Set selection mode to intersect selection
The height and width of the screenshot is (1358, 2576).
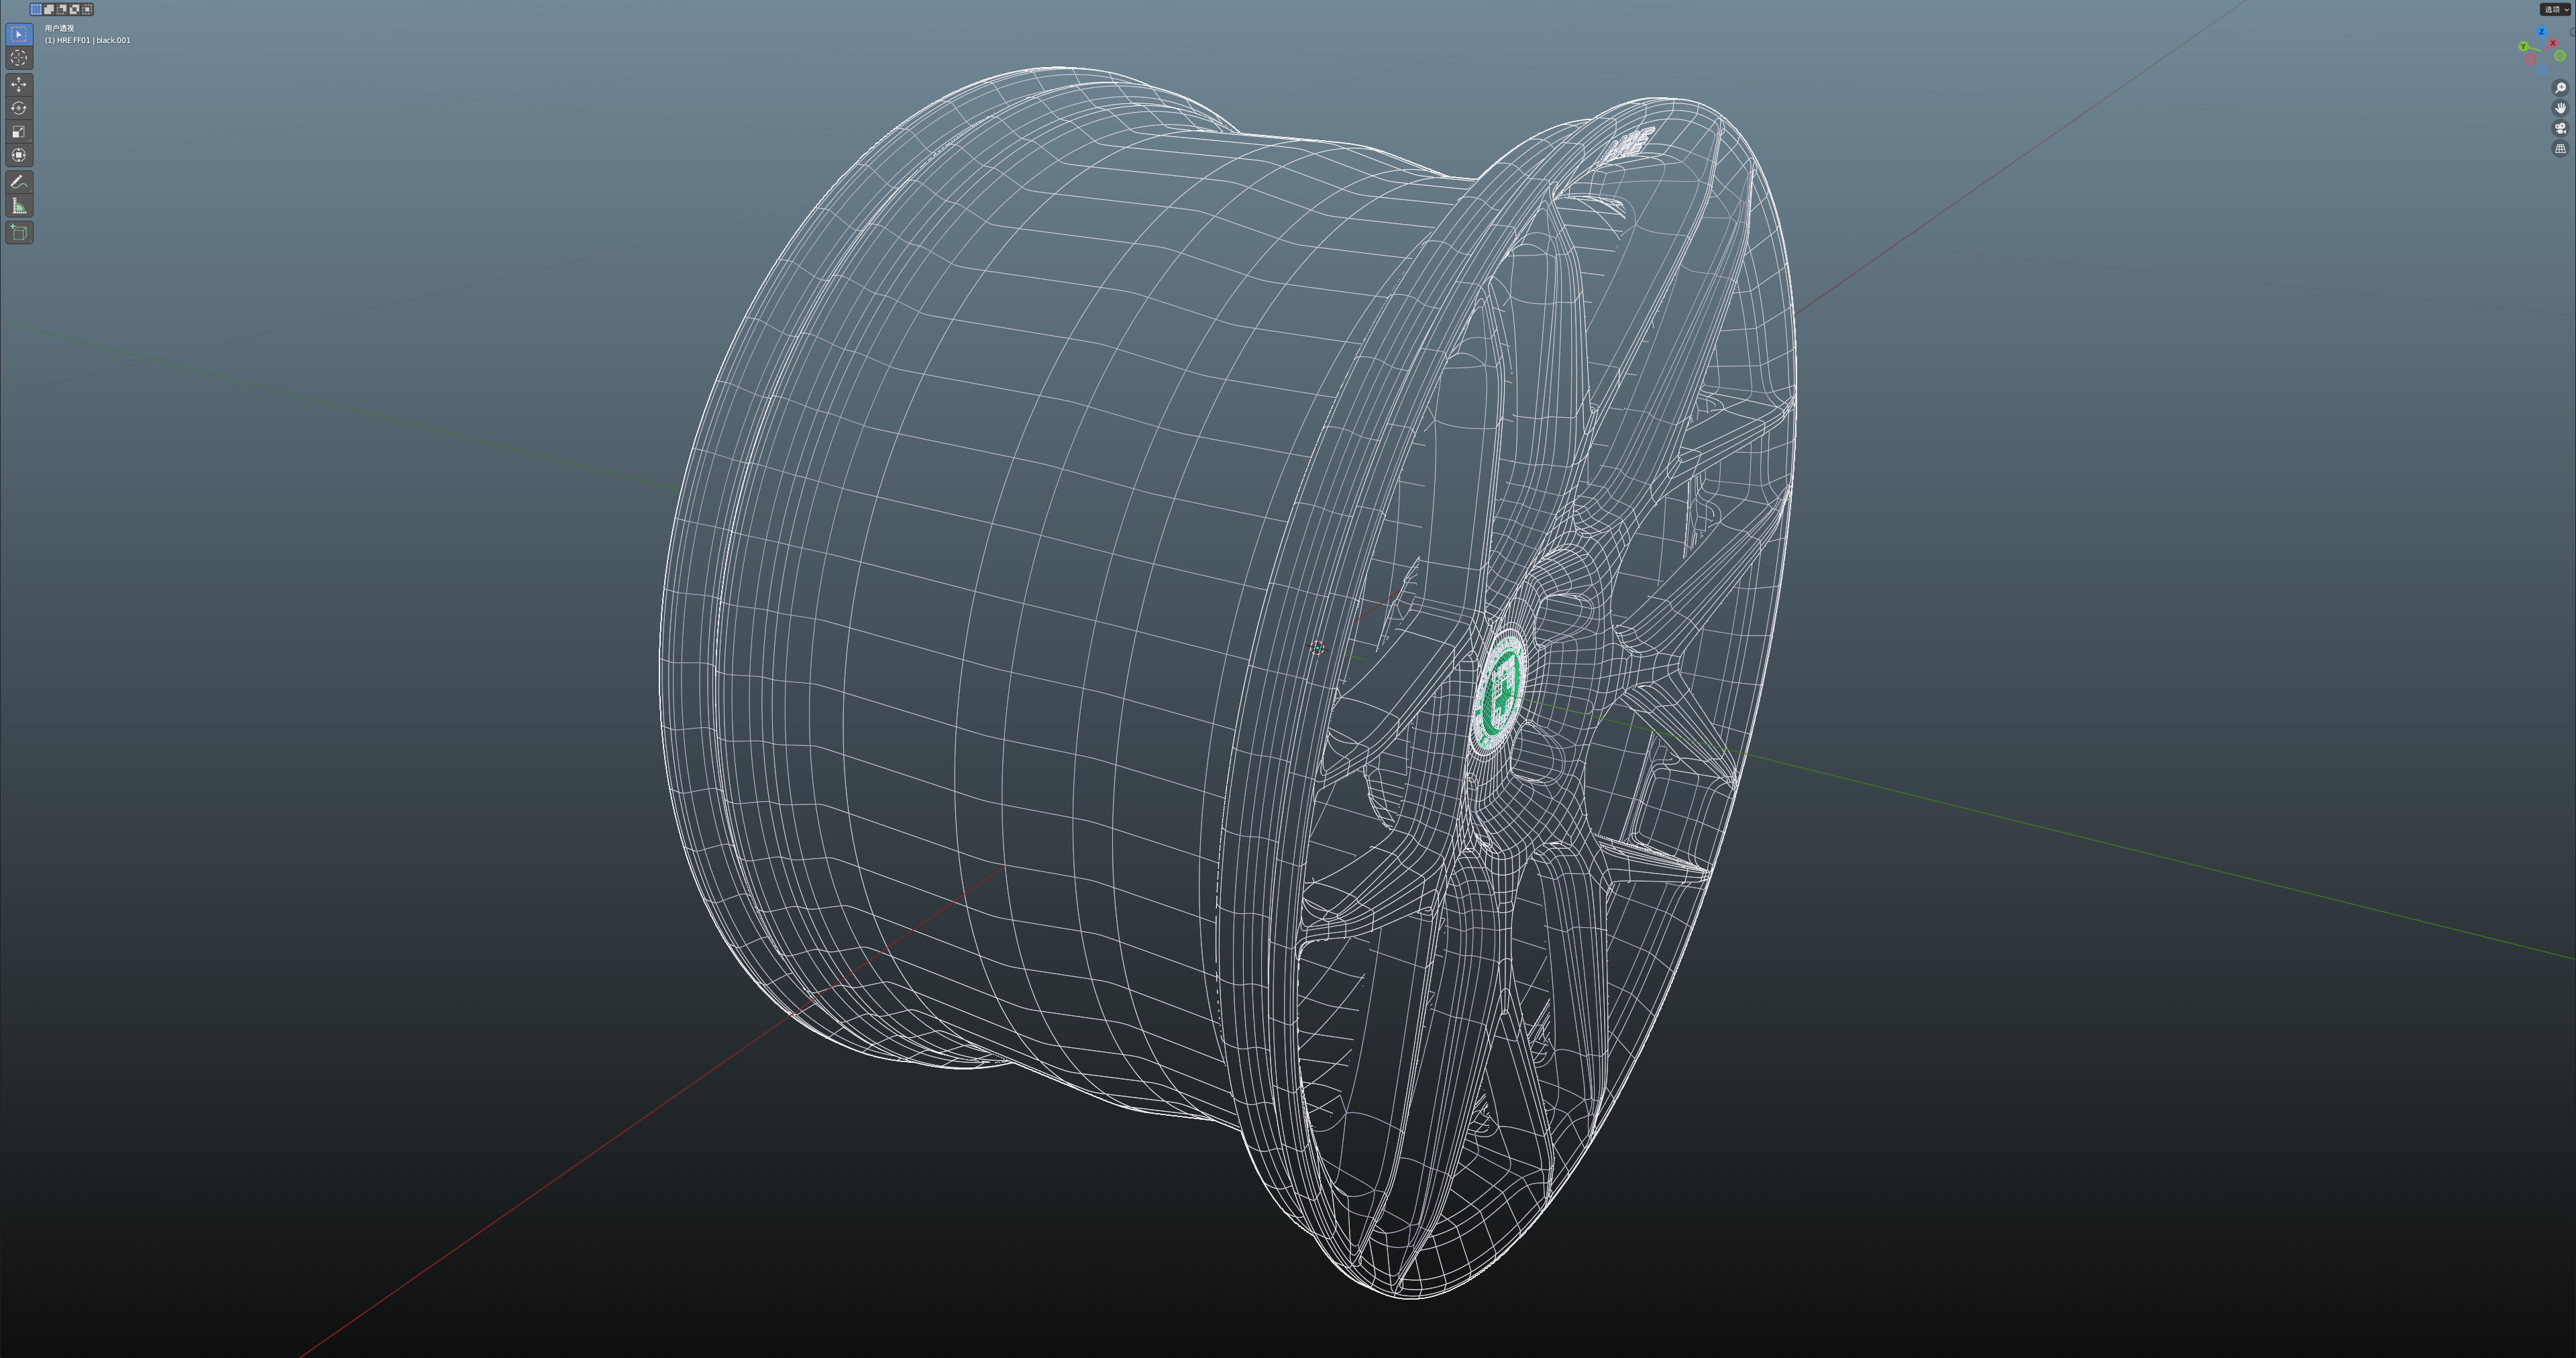point(88,9)
